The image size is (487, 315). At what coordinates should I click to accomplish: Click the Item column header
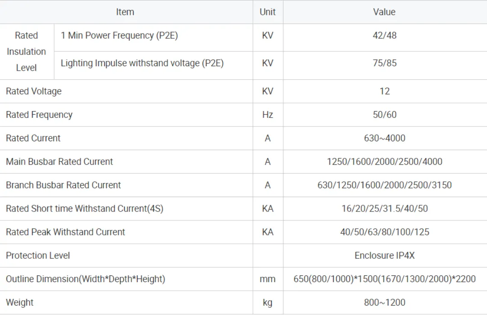coord(125,12)
